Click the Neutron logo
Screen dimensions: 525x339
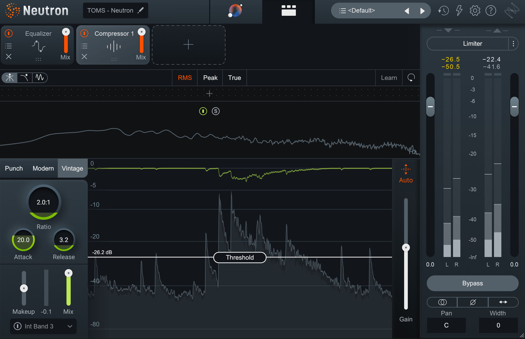[37, 11]
